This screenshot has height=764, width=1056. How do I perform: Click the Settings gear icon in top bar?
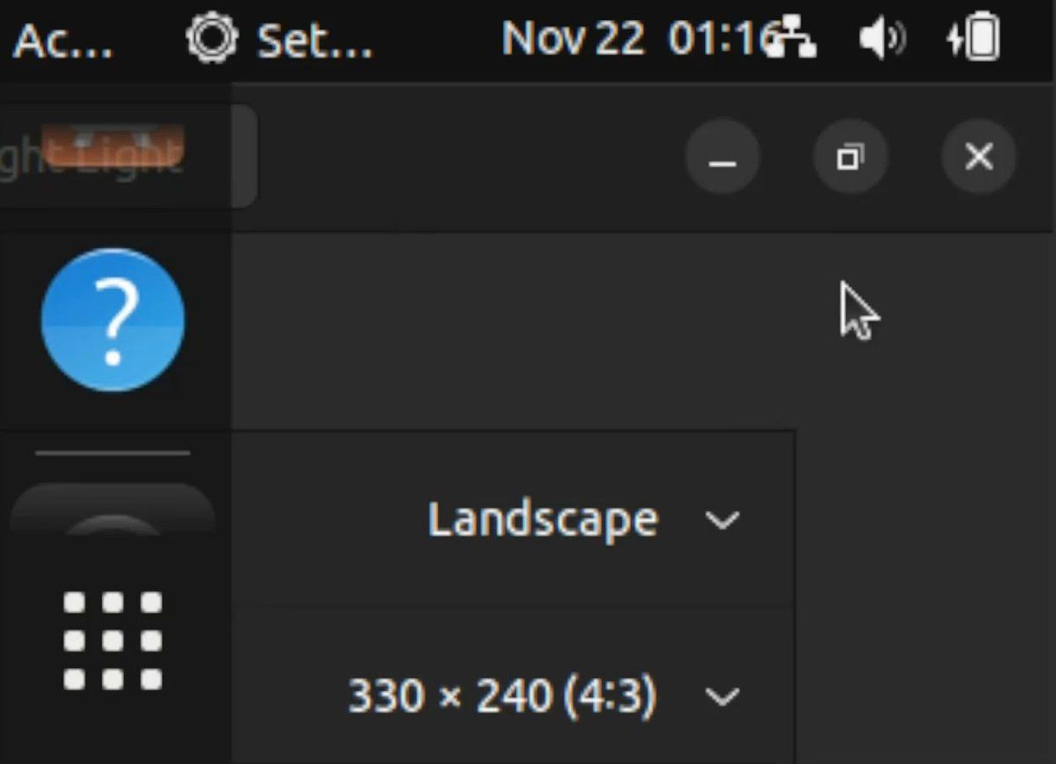point(212,40)
